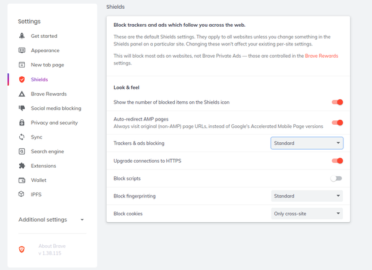Image resolution: width=372 pixels, height=270 pixels.
Task: Click the New tab page icon
Action: pyautogui.click(x=22, y=65)
